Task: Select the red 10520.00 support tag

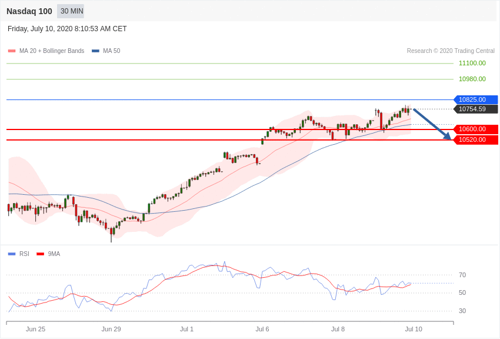Action: click(x=475, y=139)
